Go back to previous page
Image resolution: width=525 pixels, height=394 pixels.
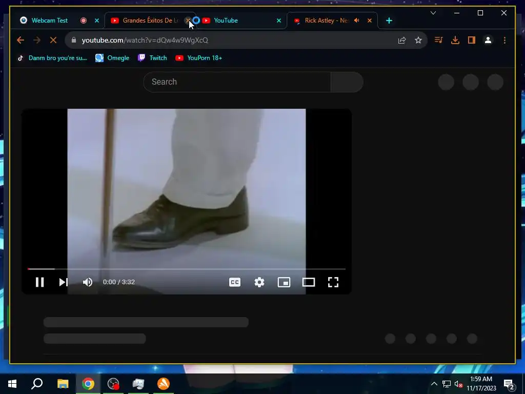pos(21,40)
